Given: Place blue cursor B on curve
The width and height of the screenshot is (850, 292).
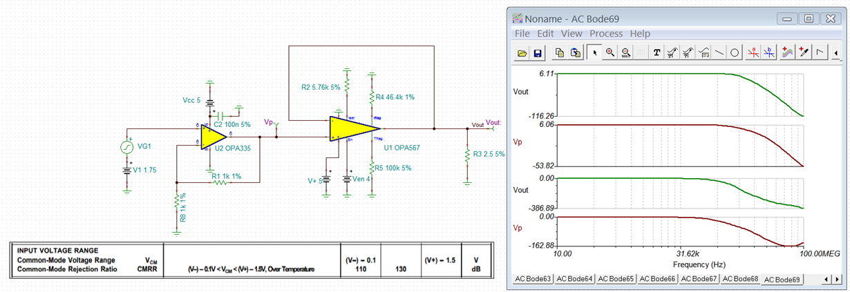Looking at the screenshot, I should click(x=769, y=52).
